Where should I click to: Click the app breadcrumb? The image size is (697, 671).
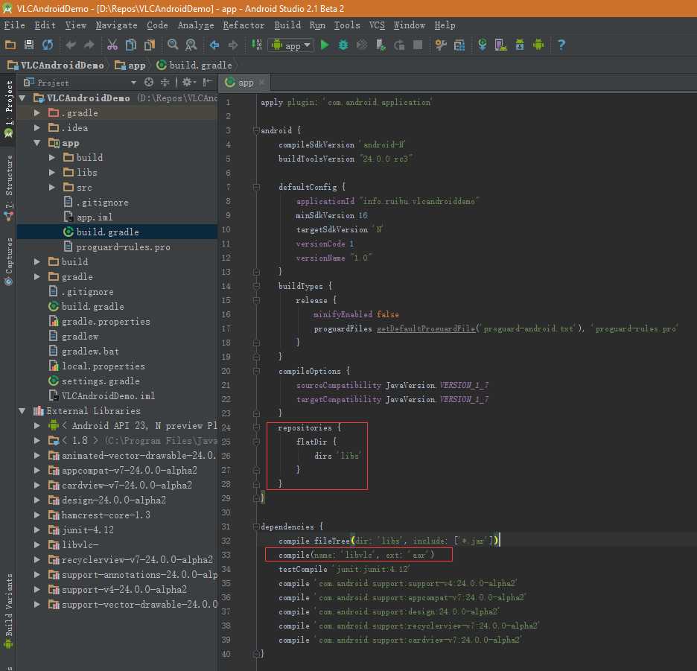[x=130, y=66]
